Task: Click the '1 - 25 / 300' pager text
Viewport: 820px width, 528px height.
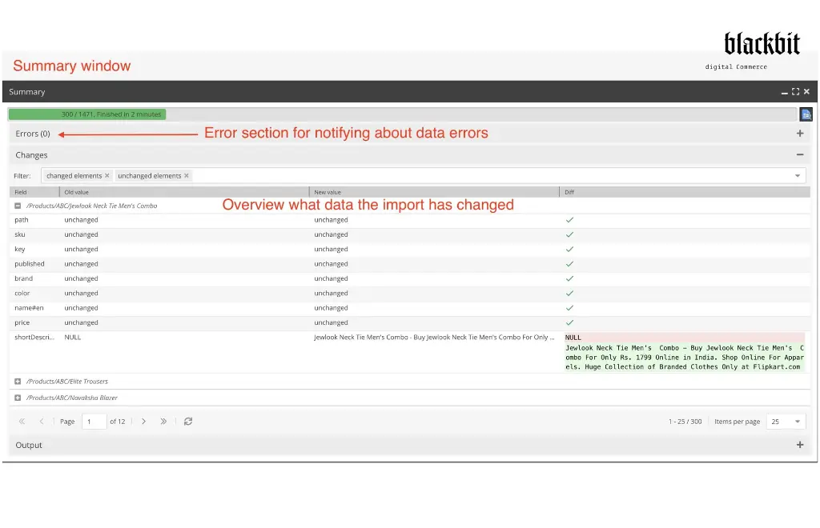Action: coord(685,422)
